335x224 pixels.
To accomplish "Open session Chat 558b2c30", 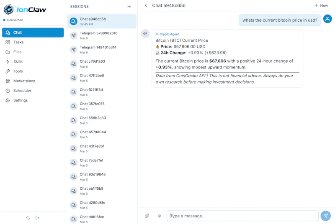I will pos(102,120).
